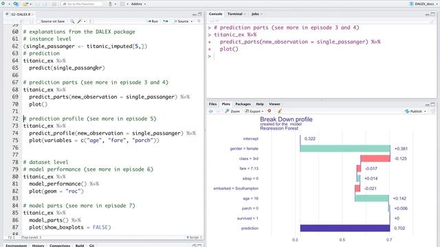Open the Export plot dropdown
440x247 pixels.
pyautogui.click(x=254, y=111)
